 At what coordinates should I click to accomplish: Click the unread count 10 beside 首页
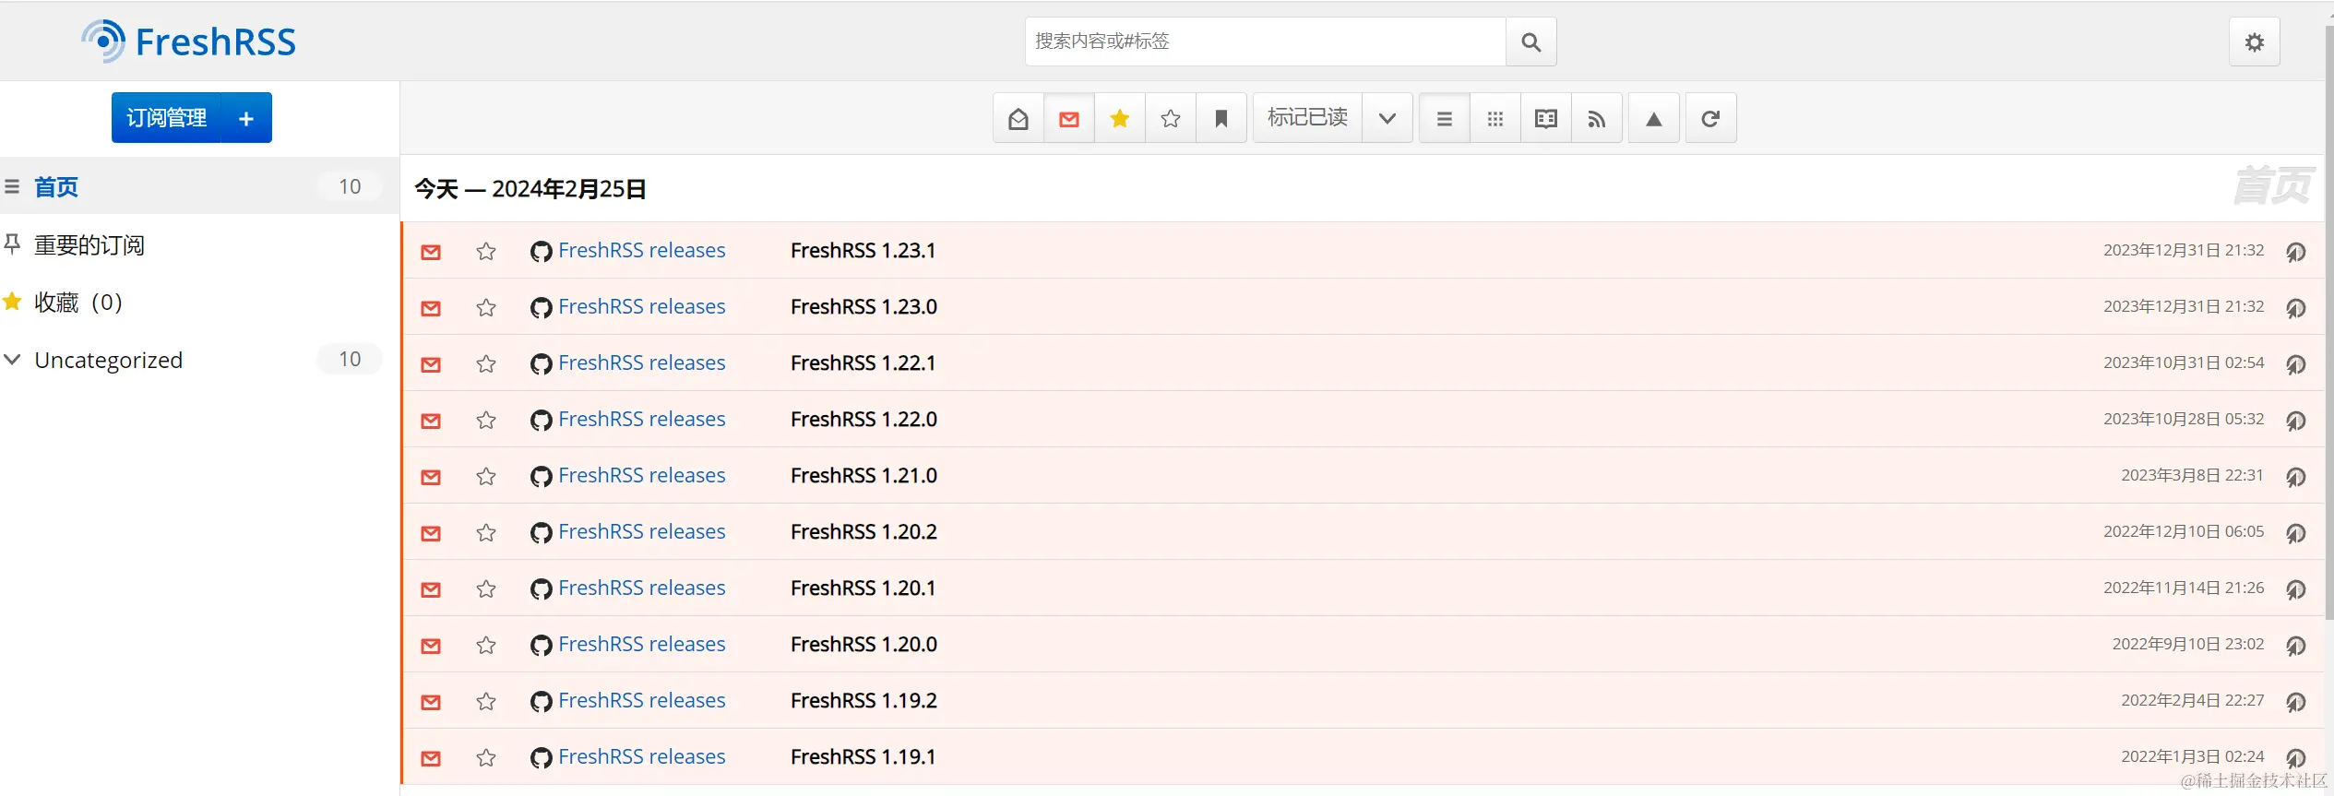[350, 186]
